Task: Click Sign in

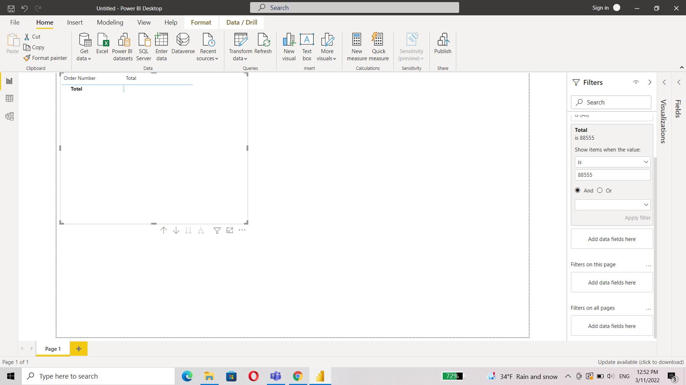Action: (x=600, y=8)
